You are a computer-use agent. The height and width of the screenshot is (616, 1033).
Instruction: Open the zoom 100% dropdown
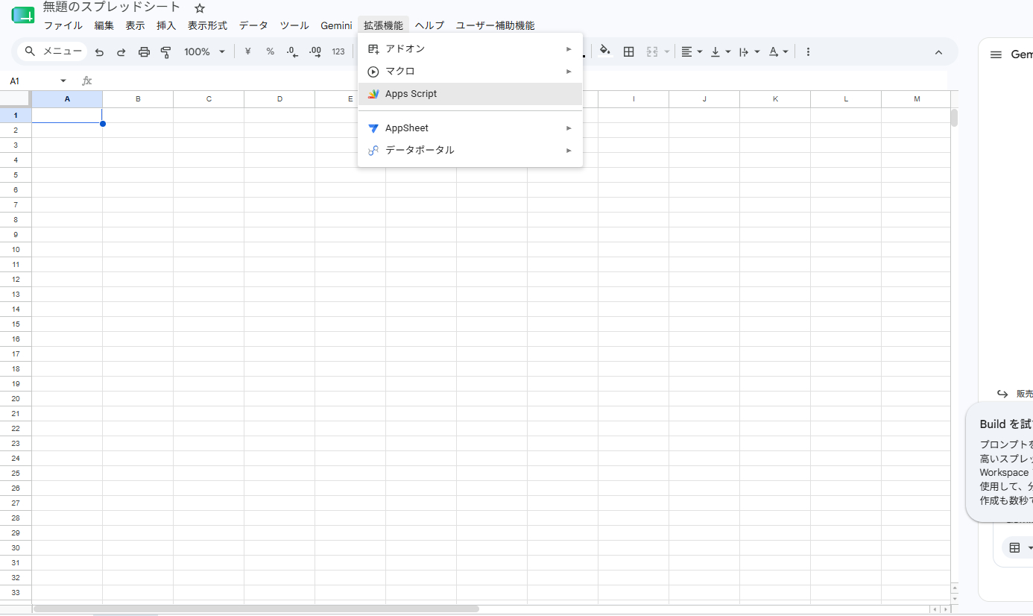point(204,51)
